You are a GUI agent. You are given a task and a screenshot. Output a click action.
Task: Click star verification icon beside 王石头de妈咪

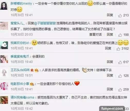pos(32,70)
